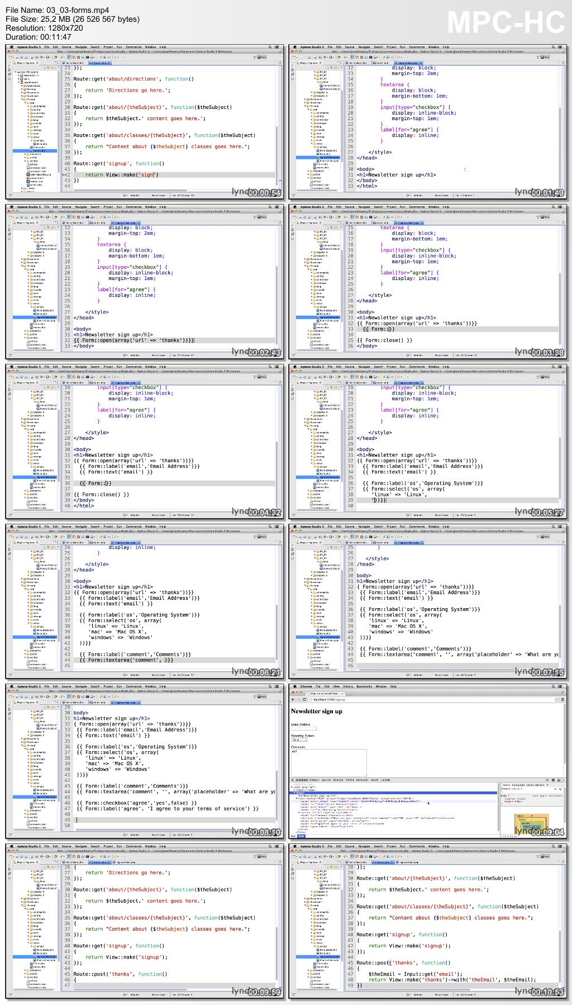Click the placeholder textarea line 44 in the 00:07:15 frame

[459, 654]
